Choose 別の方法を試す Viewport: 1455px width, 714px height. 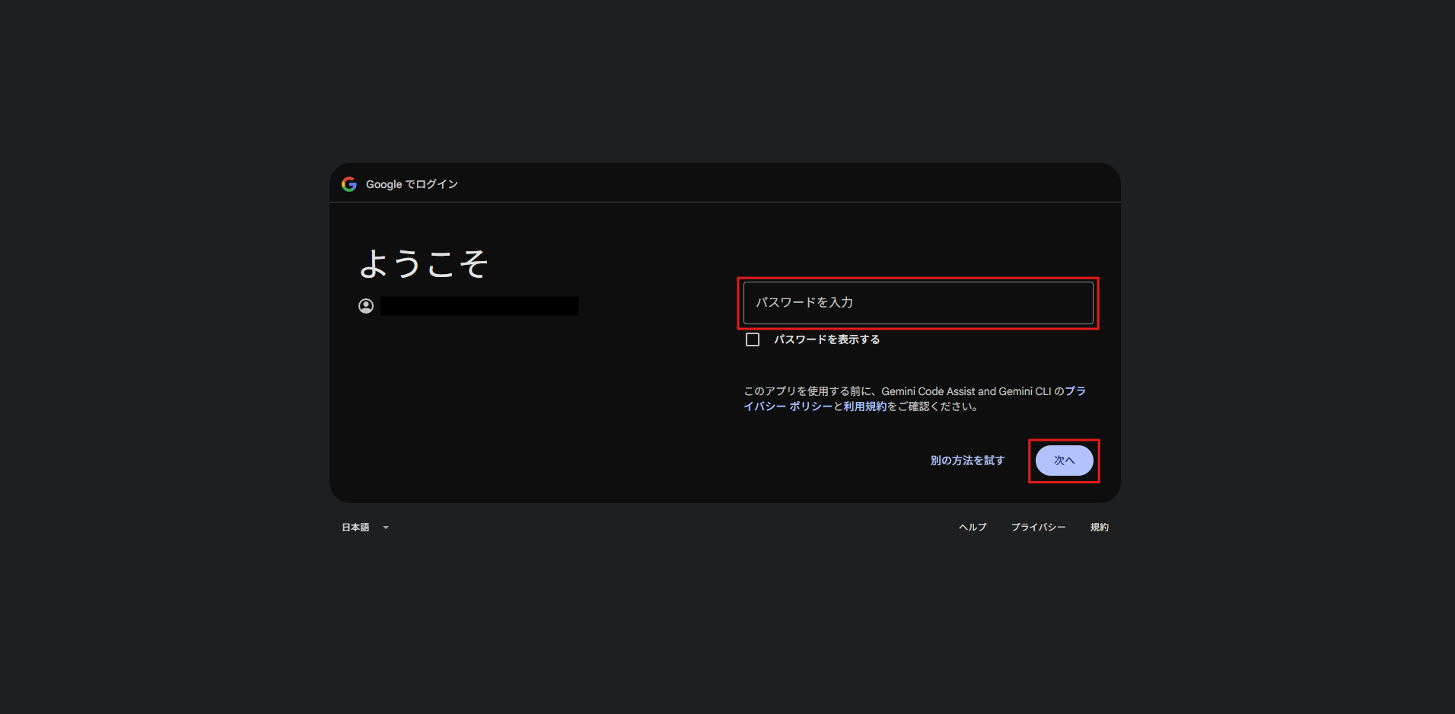[x=967, y=461]
